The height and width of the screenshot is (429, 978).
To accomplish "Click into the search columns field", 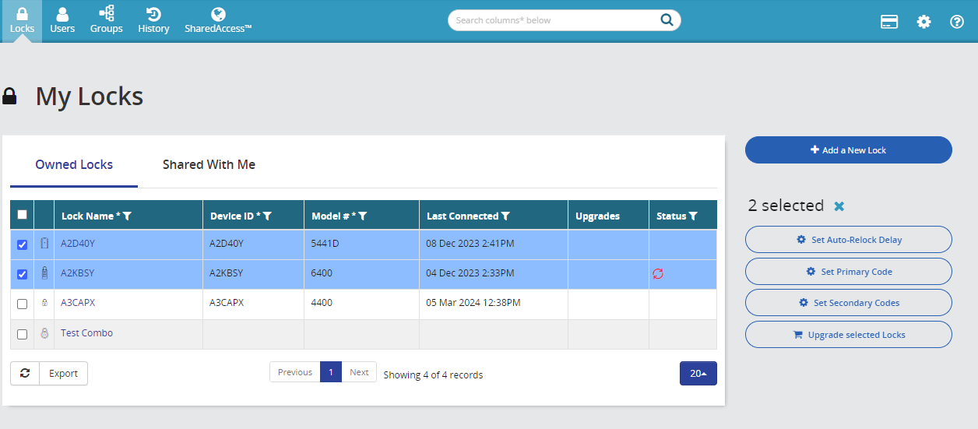I will coord(553,20).
